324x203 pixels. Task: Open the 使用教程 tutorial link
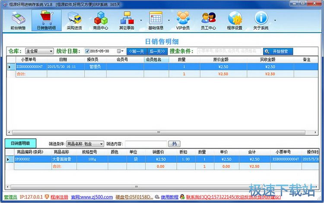tap(169, 197)
